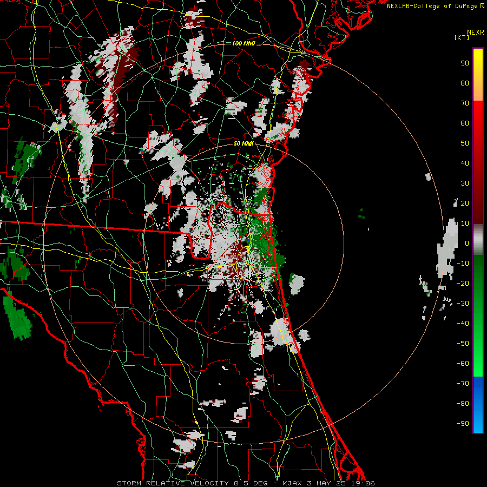487x487 pixels.
Task: Click the -30 value on the velocity scale
Action: click(x=463, y=304)
